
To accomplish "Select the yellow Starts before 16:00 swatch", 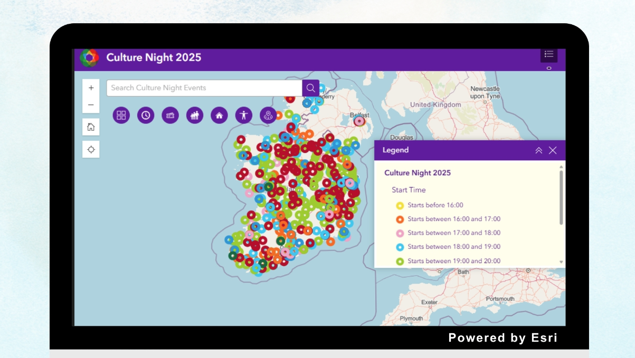I will [399, 205].
